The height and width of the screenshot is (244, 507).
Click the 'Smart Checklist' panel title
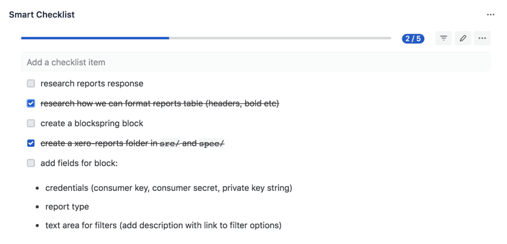(x=42, y=14)
